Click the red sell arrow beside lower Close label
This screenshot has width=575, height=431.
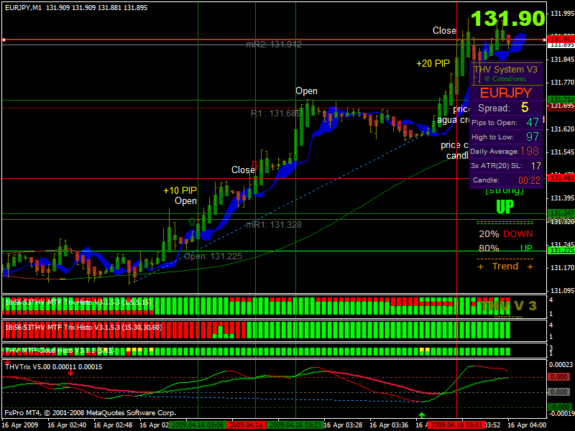point(254,164)
